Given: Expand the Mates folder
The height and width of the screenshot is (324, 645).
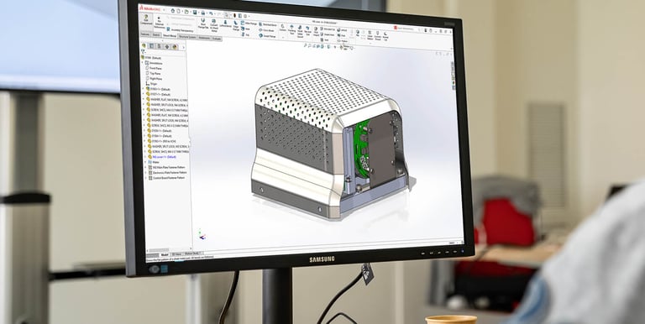Looking at the screenshot, I should (145, 162).
